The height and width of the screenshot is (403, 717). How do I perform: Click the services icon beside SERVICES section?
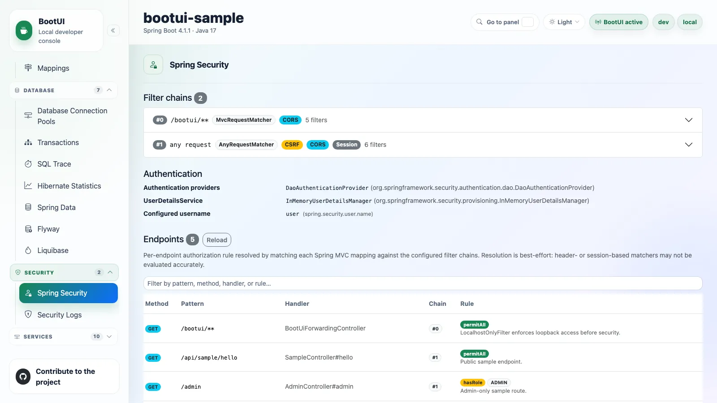tap(17, 336)
